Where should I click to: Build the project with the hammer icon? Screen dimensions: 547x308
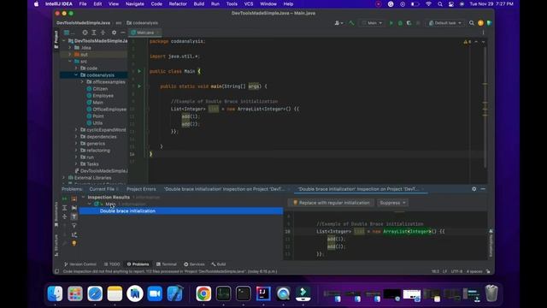[x=351, y=23]
